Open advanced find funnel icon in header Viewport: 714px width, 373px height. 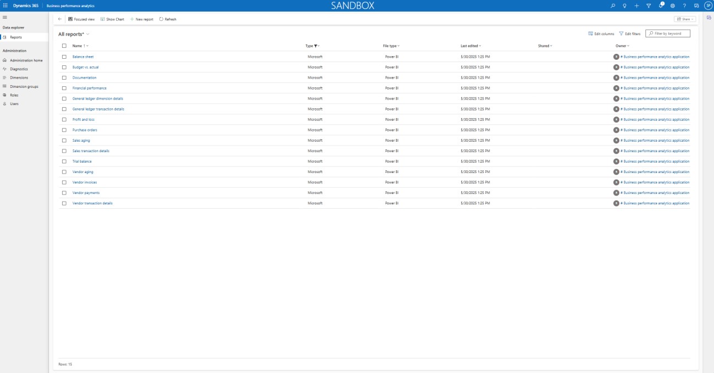coord(648,5)
